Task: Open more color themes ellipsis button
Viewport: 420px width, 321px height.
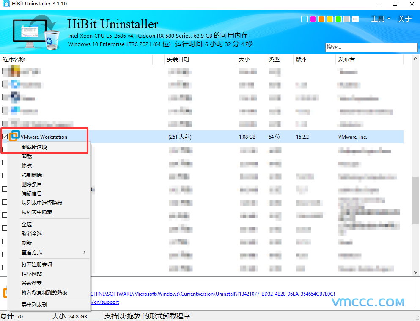Action: pyautogui.click(x=355, y=19)
